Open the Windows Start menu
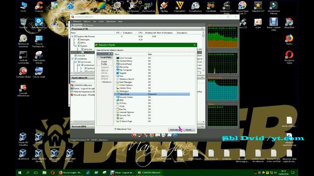The image size is (314, 176). [20, 173]
